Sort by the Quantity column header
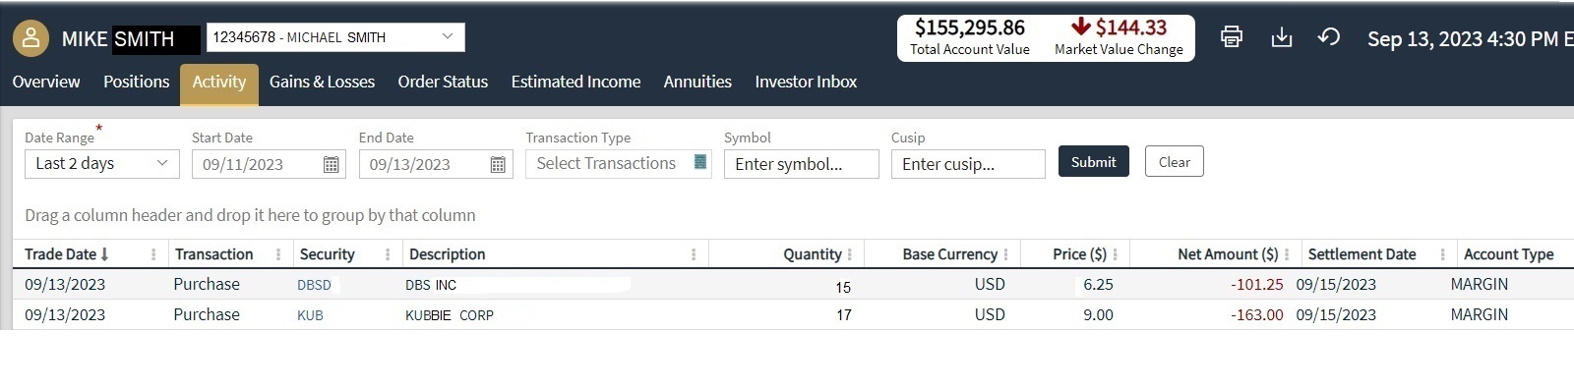Viewport: 1574px width, 388px height. [x=813, y=254]
